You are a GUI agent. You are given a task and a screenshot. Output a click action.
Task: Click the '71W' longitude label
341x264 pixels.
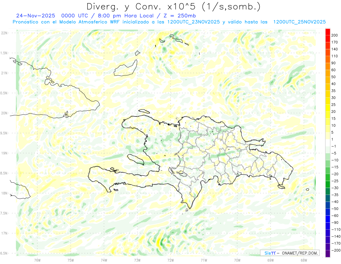pyautogui.click(x=204, y=260)
